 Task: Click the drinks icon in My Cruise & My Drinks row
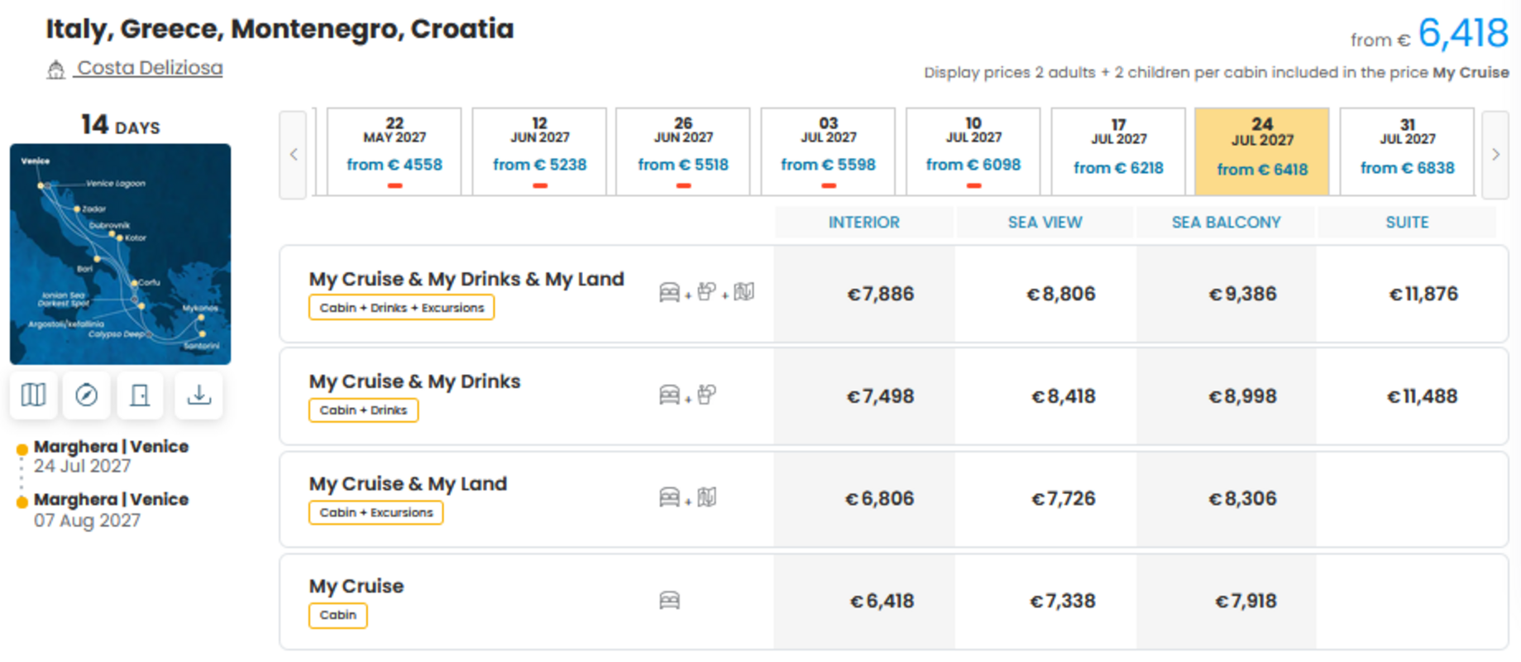tap(707, 395)
